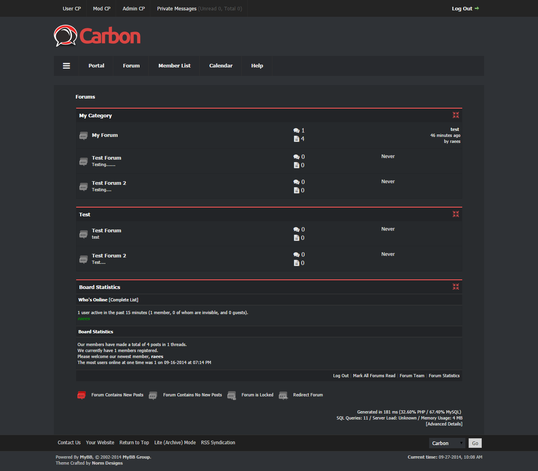Open the Member List tab
The height and width of the screenshot is (471, 538).
(x=174, y=66)
